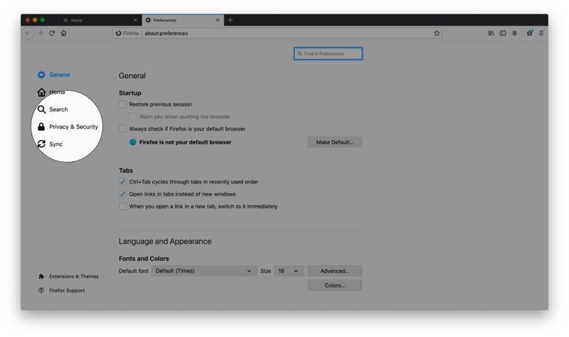Close the Preferences tab
This screenshot has height=337, width=569.
click(217, 21)
